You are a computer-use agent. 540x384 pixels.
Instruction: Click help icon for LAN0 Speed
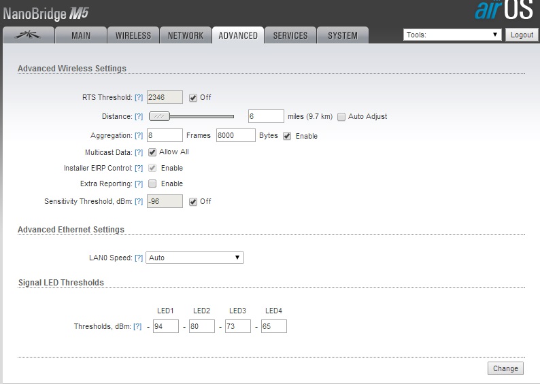point(139,258)
